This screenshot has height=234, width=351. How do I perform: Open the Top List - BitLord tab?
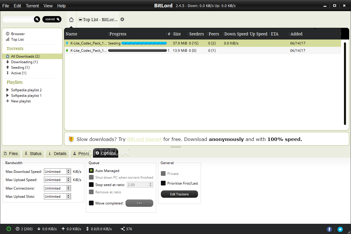pos(98,20)
